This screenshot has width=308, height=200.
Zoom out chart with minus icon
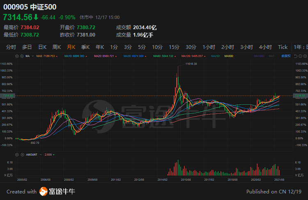coord(300,56)
